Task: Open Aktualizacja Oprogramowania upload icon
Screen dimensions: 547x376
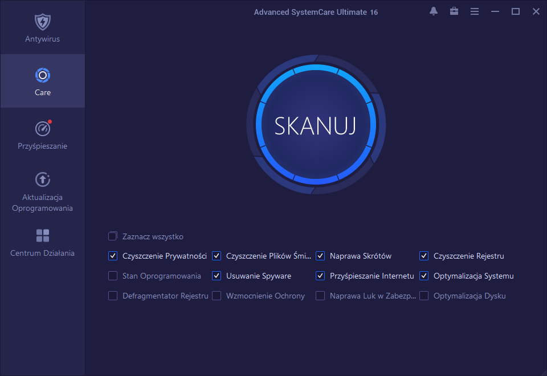Action: pyautogui.click(x=43, y=179)
